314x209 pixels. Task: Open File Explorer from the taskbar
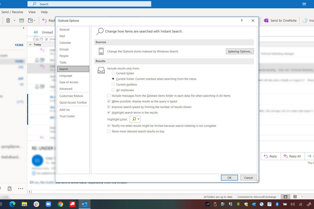pyautogui.click(x=24, y=204)
